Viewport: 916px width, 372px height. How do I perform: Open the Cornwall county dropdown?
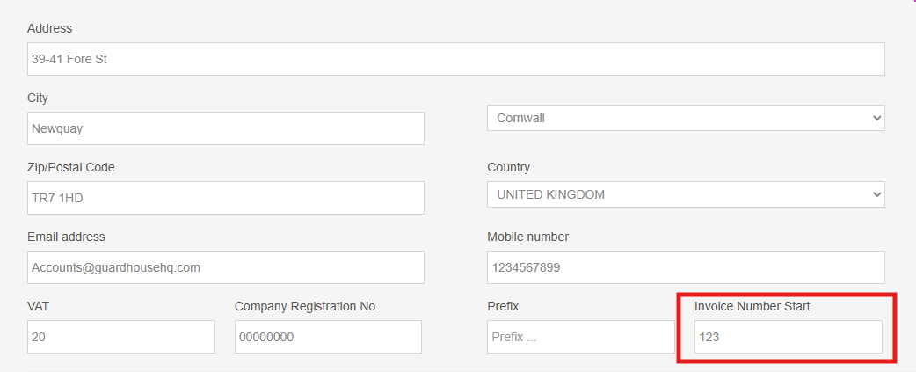(686, 118)
